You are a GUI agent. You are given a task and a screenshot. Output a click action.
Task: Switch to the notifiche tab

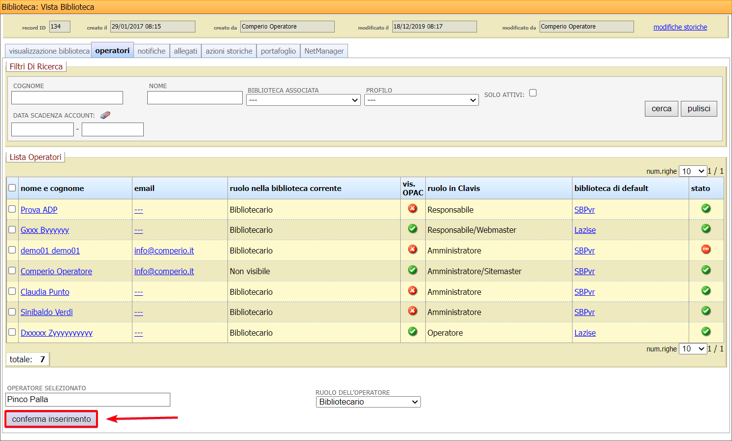coord(152,51)
